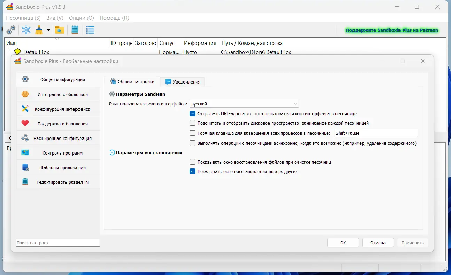Open the interface language dropdown showing русский
The width and height of the screenshot is (451, 275).
(244, 104)
